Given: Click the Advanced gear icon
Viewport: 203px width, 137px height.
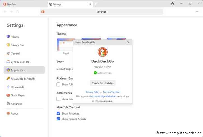Looking at the screenshot, I should (x=8, y=104).
